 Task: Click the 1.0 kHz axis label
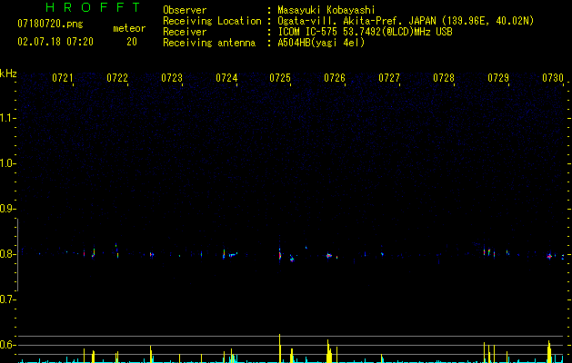tap(8, 163)
